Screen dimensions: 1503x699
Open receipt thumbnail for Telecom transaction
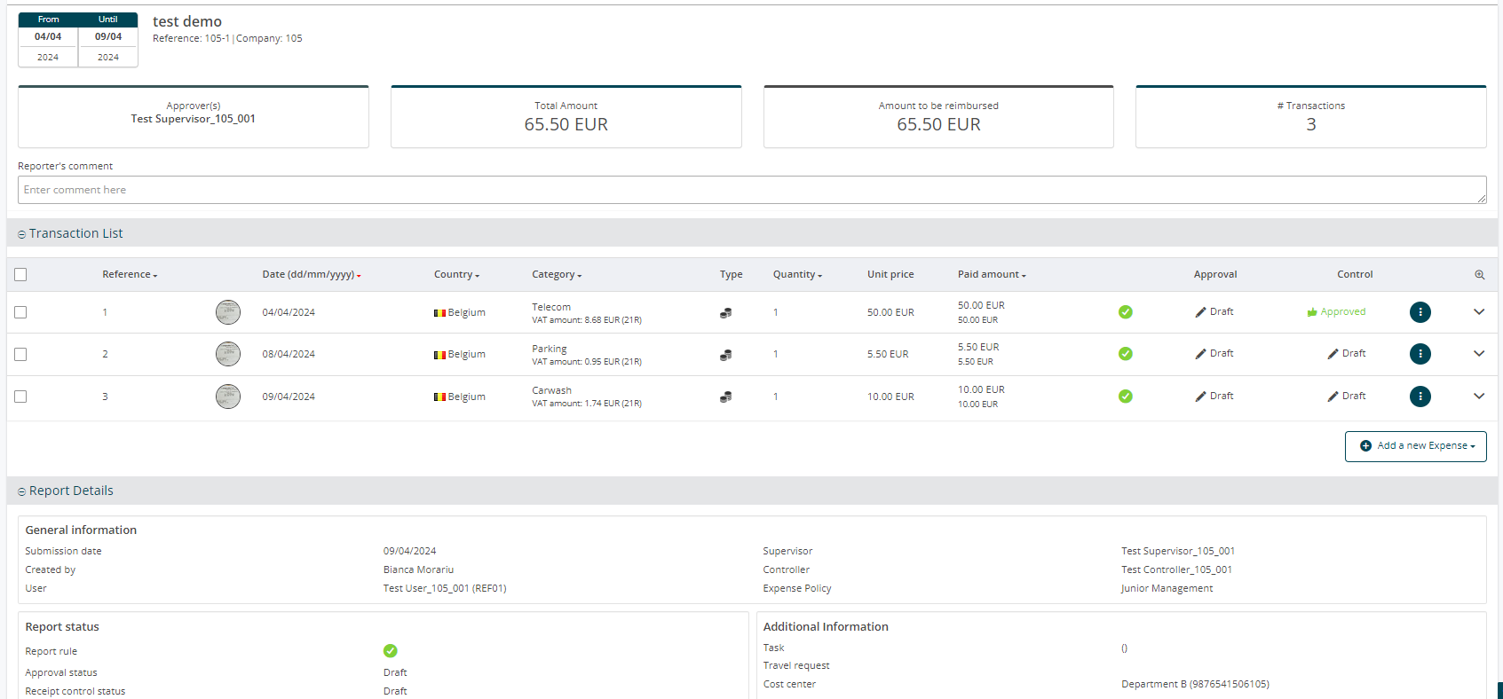point(228,312)
